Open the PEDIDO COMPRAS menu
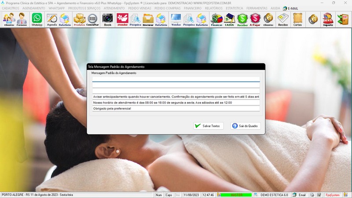This screenshot has height=198, width=352. [168, 8]
